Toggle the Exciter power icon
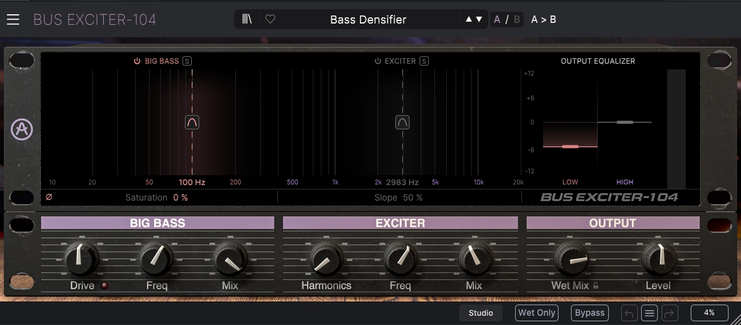 (377, 61)
